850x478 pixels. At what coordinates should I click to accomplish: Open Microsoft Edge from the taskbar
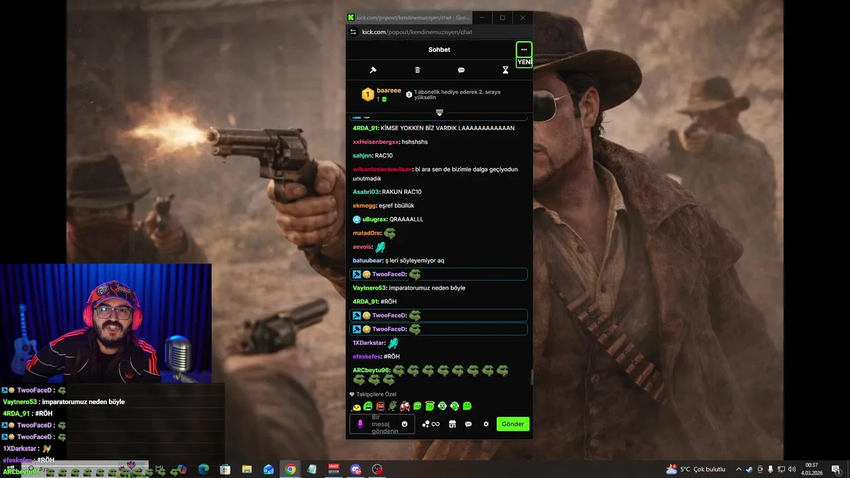point(203,469)
